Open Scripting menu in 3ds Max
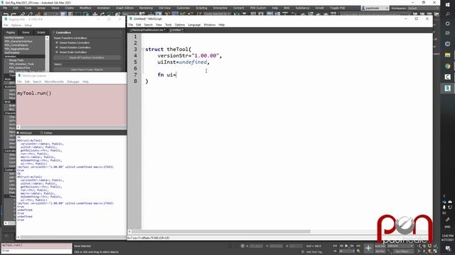The width and height of the screenshot is (455, 255). pos(201,8)
